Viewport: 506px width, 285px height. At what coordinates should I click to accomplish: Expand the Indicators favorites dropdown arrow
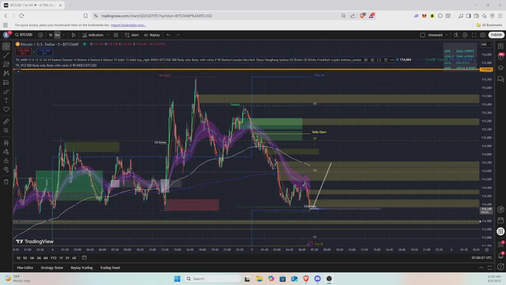click(108, 35)
